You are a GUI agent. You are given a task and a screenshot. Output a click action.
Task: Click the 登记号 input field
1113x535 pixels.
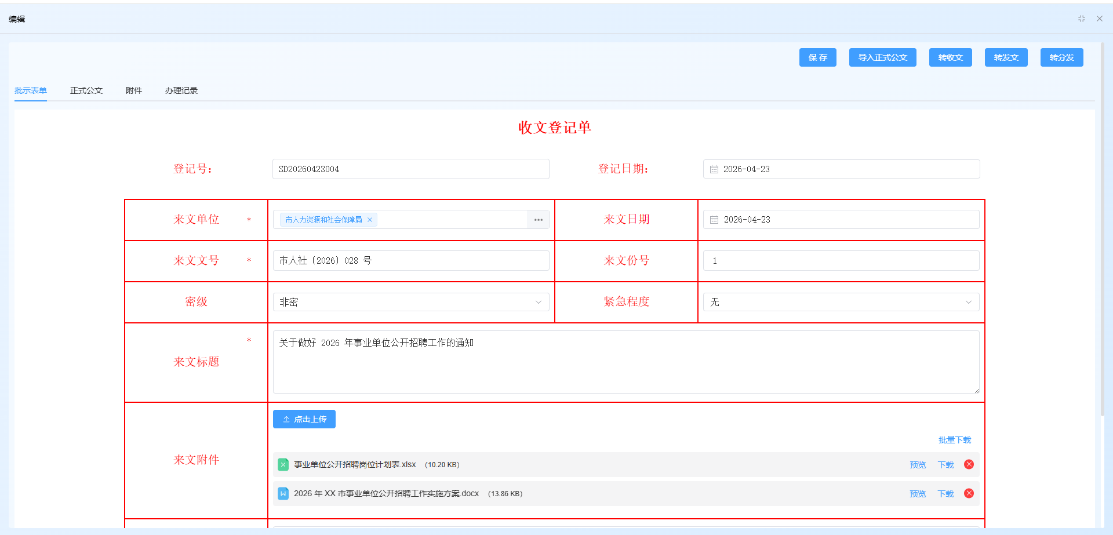pos(410,169)
